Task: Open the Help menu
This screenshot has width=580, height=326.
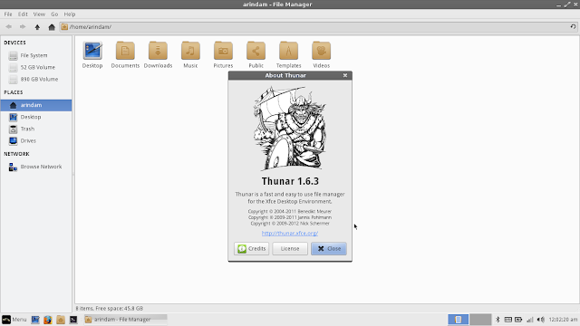Action: 70,14
